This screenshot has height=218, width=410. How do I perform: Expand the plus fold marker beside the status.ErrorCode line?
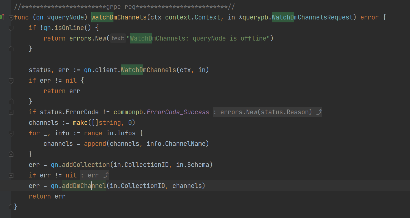pos(11,112)
